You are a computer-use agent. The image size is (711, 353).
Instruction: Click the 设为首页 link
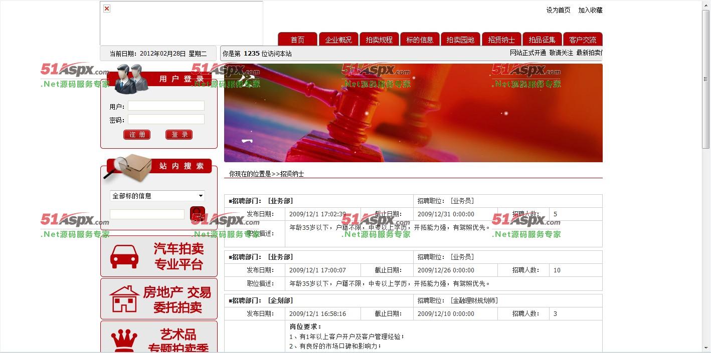point(559,10)
